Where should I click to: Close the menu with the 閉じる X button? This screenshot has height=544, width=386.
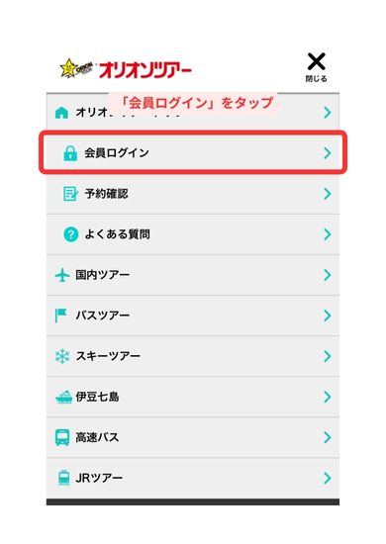[317, 67]
